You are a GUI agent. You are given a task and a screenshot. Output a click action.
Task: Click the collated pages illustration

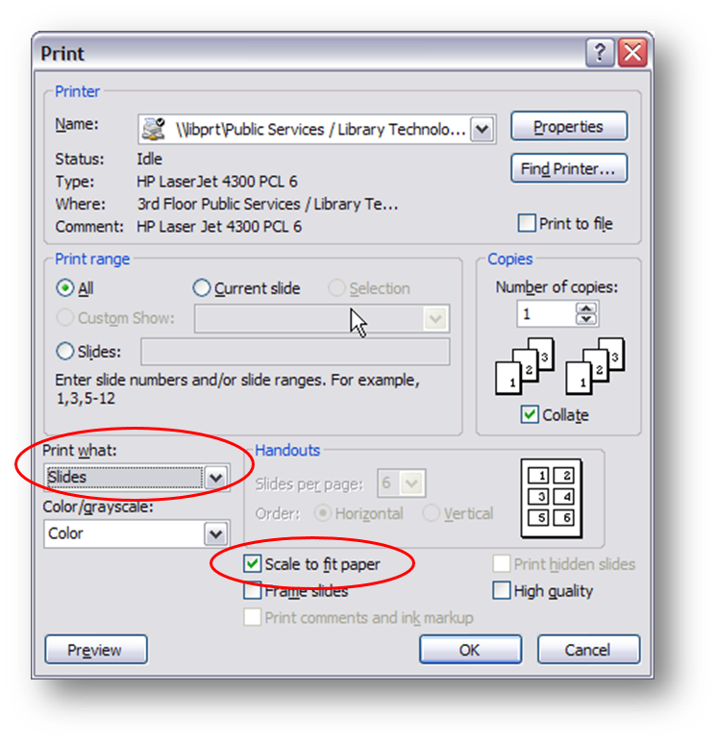click(x=559, y=366)
